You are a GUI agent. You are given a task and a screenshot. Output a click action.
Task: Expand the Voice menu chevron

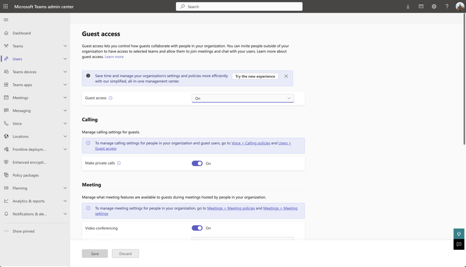[x=65, y=124]
